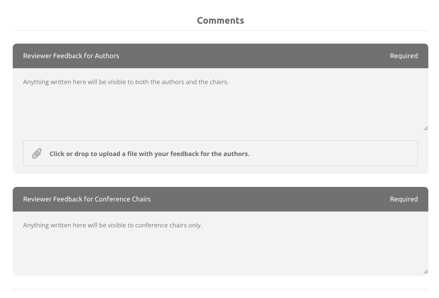439x298 pixels.
Task: Click the chairs textarea resize handle
Action: pyautogui.click(x=426, y=272)
